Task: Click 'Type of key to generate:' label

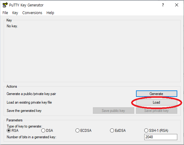Action: [x=24, y=126]
